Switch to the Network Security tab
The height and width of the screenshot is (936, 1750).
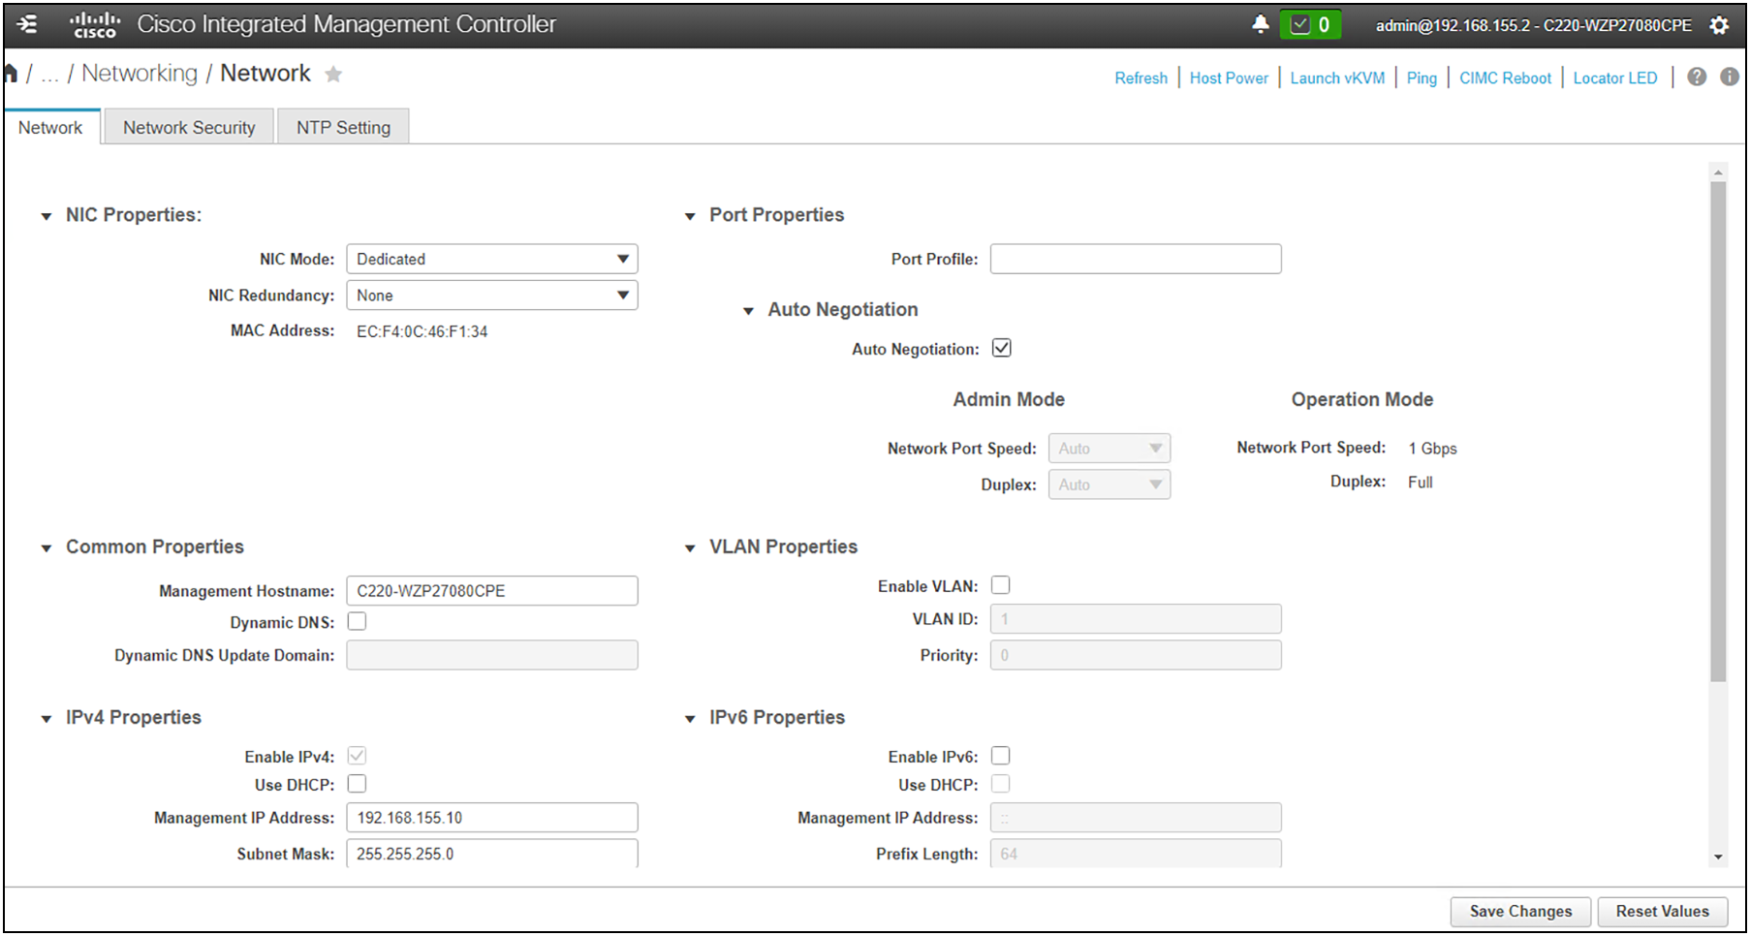pyautogui.click(x=189, y=127)
